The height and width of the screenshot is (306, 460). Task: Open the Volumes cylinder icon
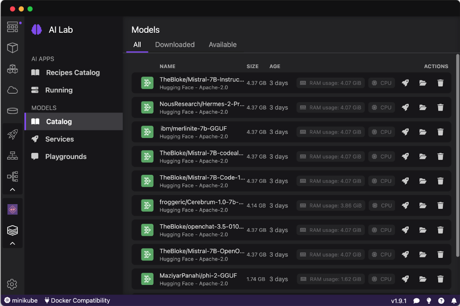click(12, 111)
